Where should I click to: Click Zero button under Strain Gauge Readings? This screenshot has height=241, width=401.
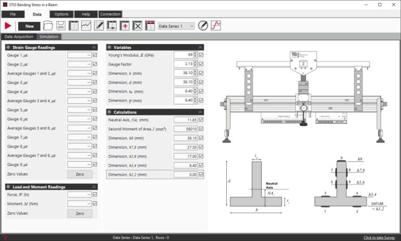pos(80,174)
